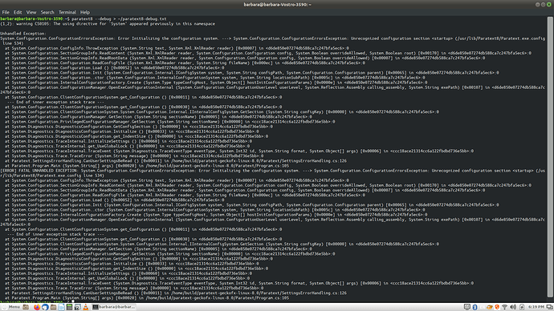The image size is (554, 311).
Task: Minimize the terminal window
Action: [537, 5]
